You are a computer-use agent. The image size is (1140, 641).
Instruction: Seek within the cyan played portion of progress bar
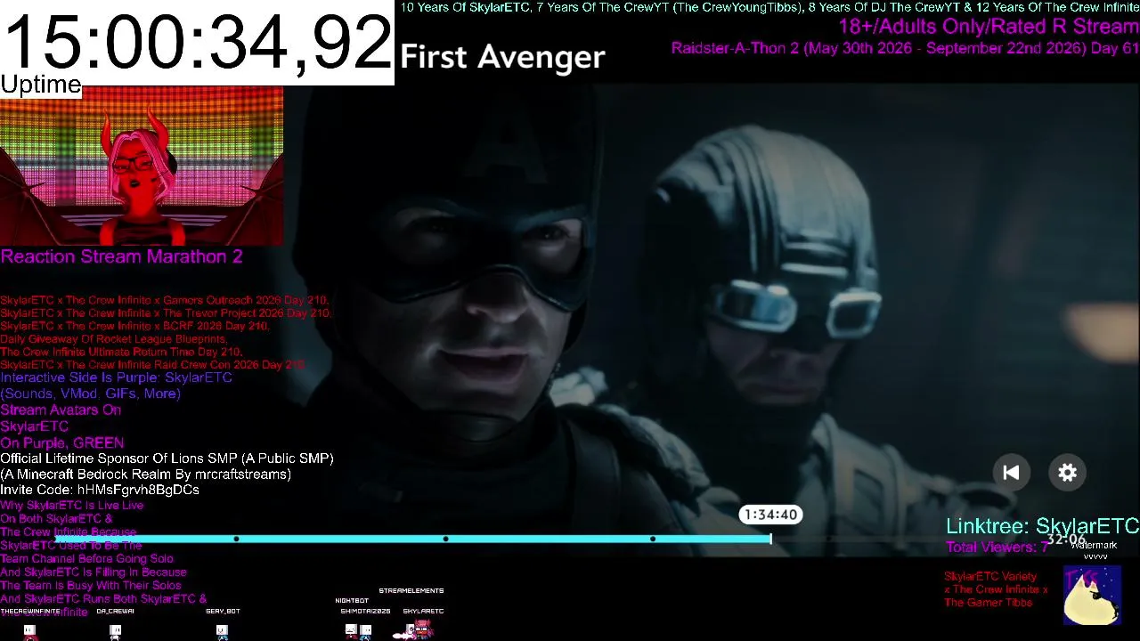coord(414,539)
